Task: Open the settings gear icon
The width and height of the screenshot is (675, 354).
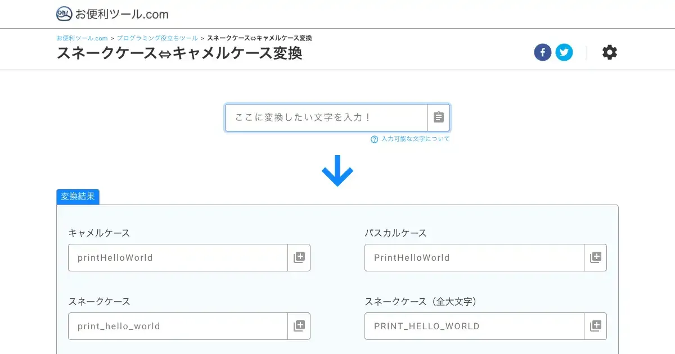Action: (610, 53)
